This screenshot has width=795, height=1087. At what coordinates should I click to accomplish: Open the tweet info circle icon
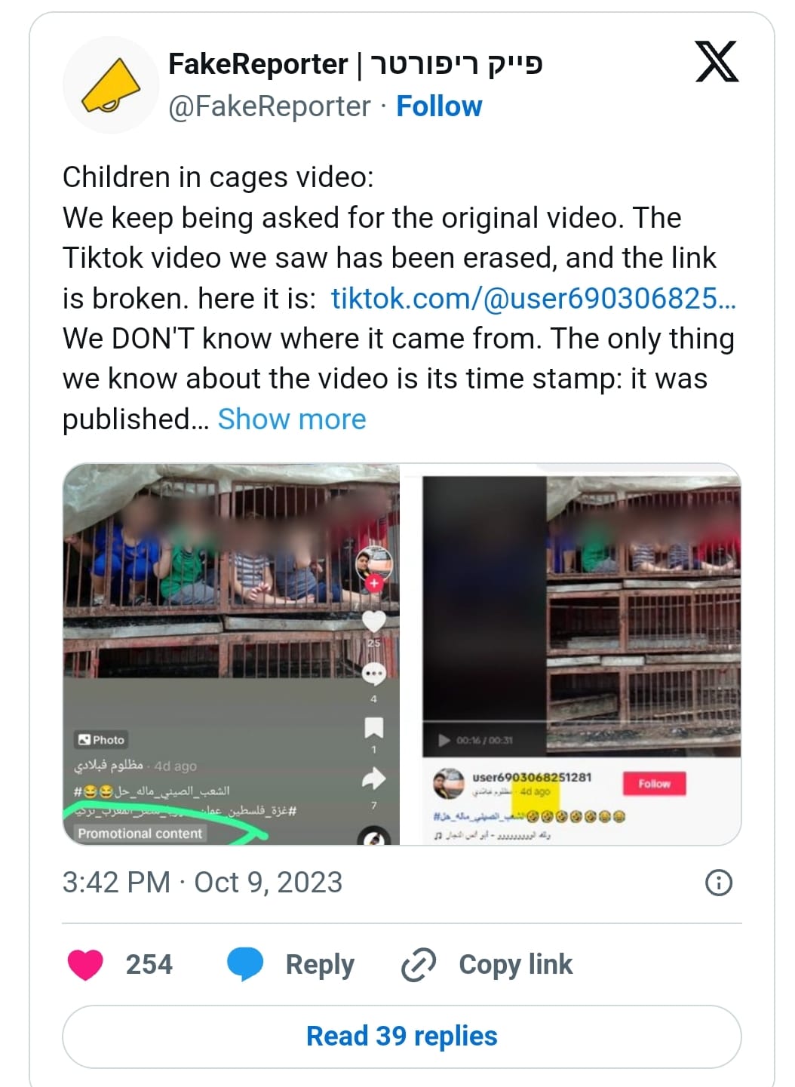(x=718, y=883)
